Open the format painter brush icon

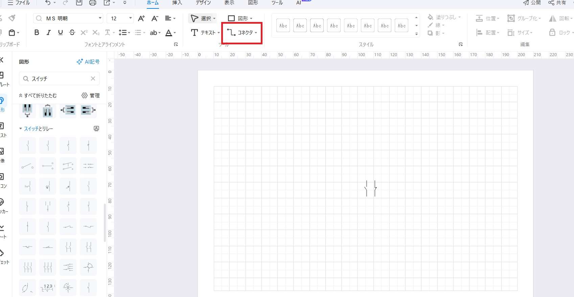12,18
